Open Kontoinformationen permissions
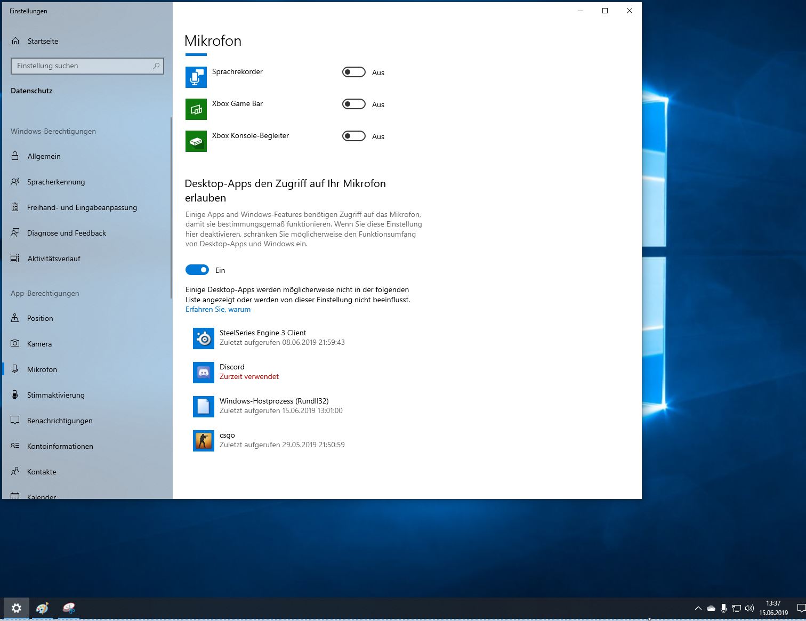This screenshot has height=621, width=806. 86,446
